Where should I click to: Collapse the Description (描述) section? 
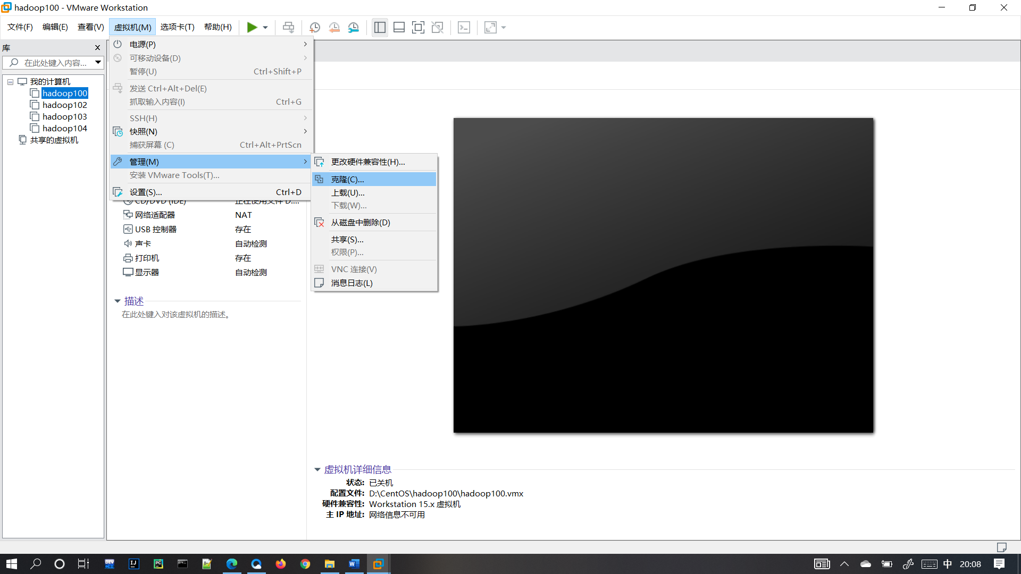coord(118,301)
